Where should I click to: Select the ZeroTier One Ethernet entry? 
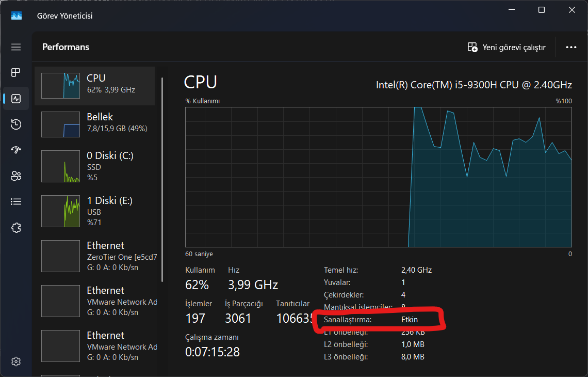coord(94,256)
